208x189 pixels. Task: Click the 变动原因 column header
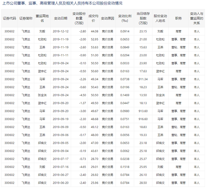pyautogui.click(x=108, y=18)
